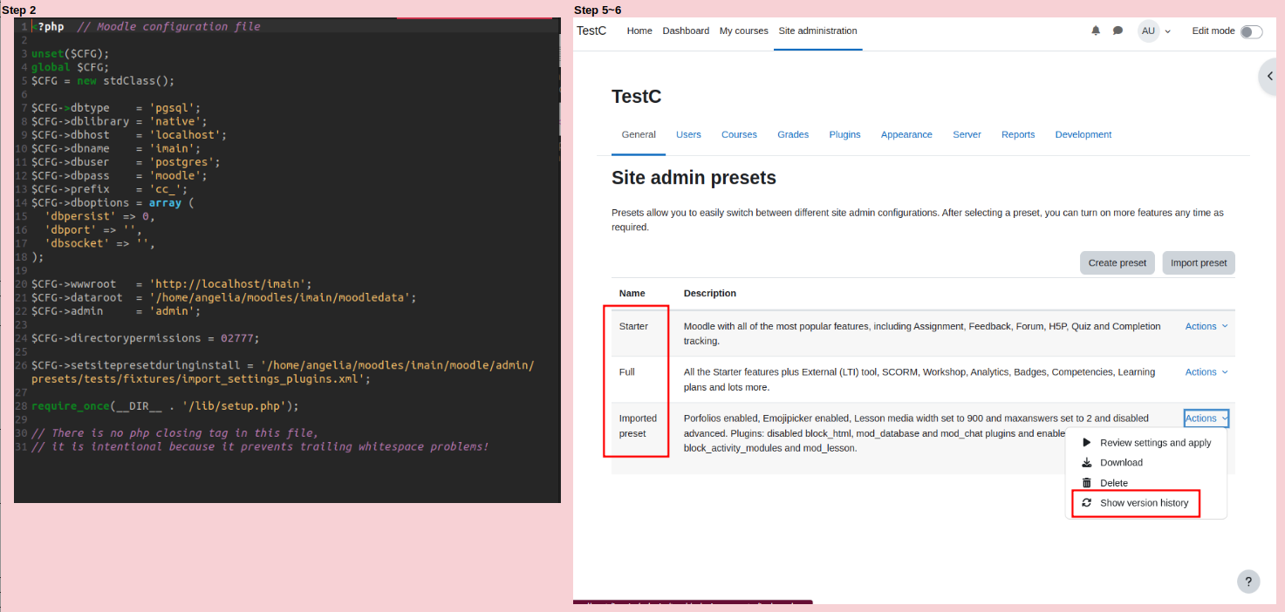Click the dbname 'imain' line in editor

(x=116, y=148)
